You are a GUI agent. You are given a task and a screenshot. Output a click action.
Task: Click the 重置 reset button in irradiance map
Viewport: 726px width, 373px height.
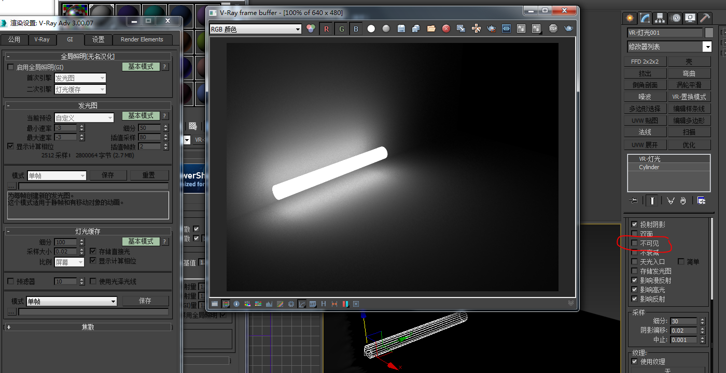[149, 175]
